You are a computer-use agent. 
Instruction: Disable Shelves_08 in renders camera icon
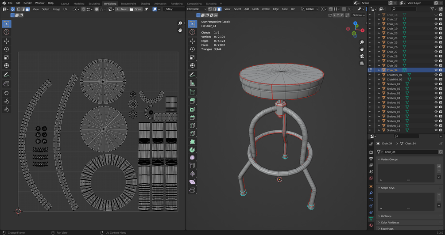441,116
